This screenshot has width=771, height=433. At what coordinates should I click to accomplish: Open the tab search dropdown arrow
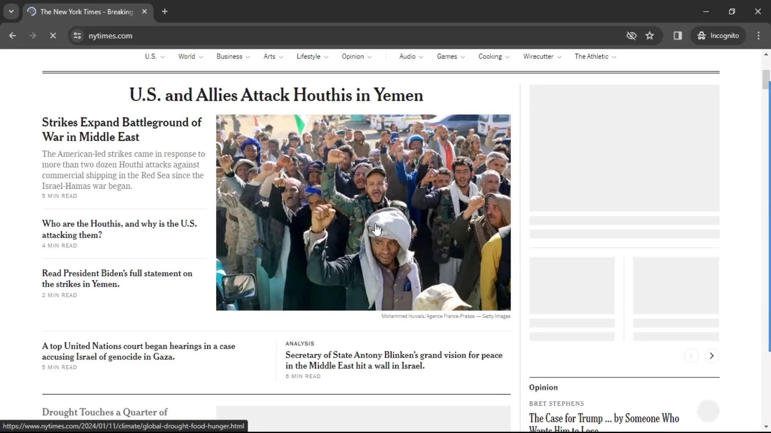tap(11, 12)
